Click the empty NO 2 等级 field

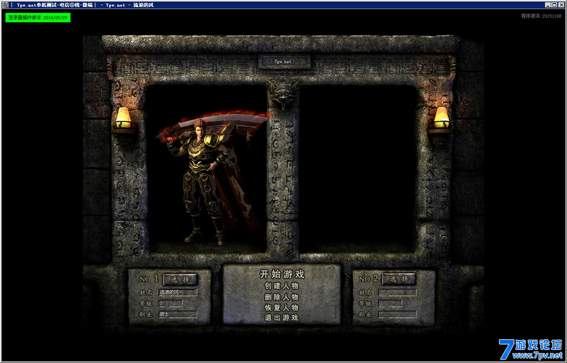(390, 303)
